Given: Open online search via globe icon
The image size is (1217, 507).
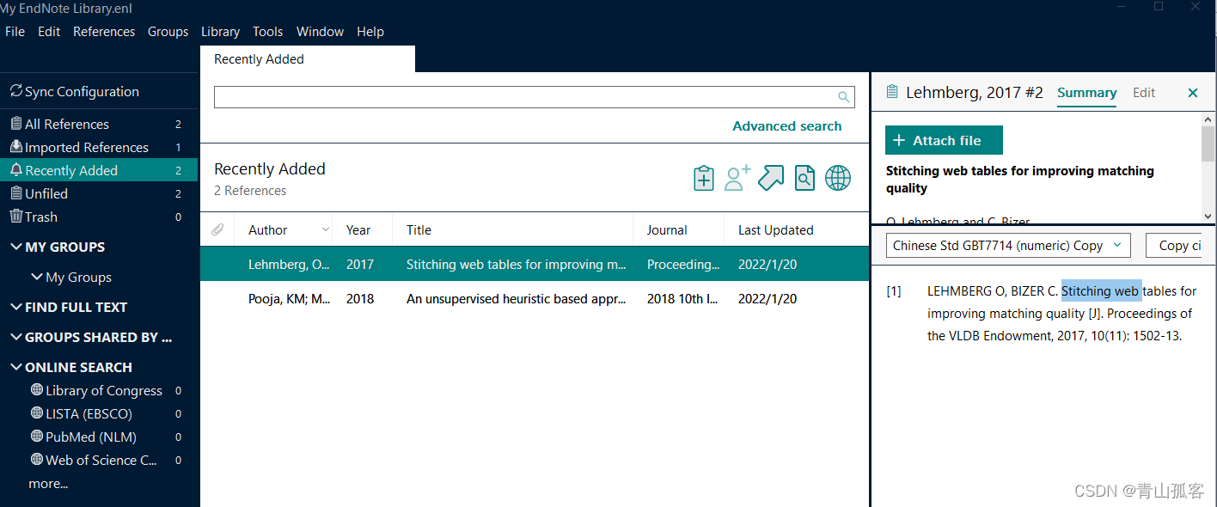Looking at the screenshot, I should pyautogui.click(x=838, y=178).
